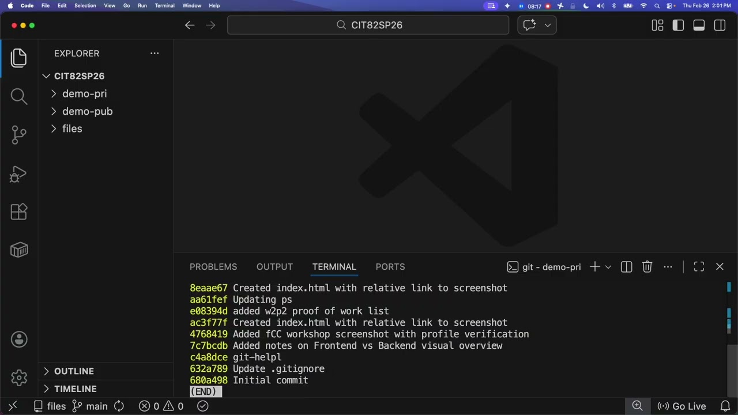Close the terminal panel
Viewport: 738px width, 415px height.
coord(720,267)
